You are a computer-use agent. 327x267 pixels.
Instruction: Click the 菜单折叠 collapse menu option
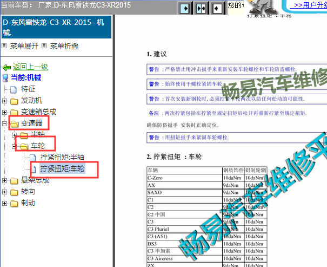coord(64,46)
